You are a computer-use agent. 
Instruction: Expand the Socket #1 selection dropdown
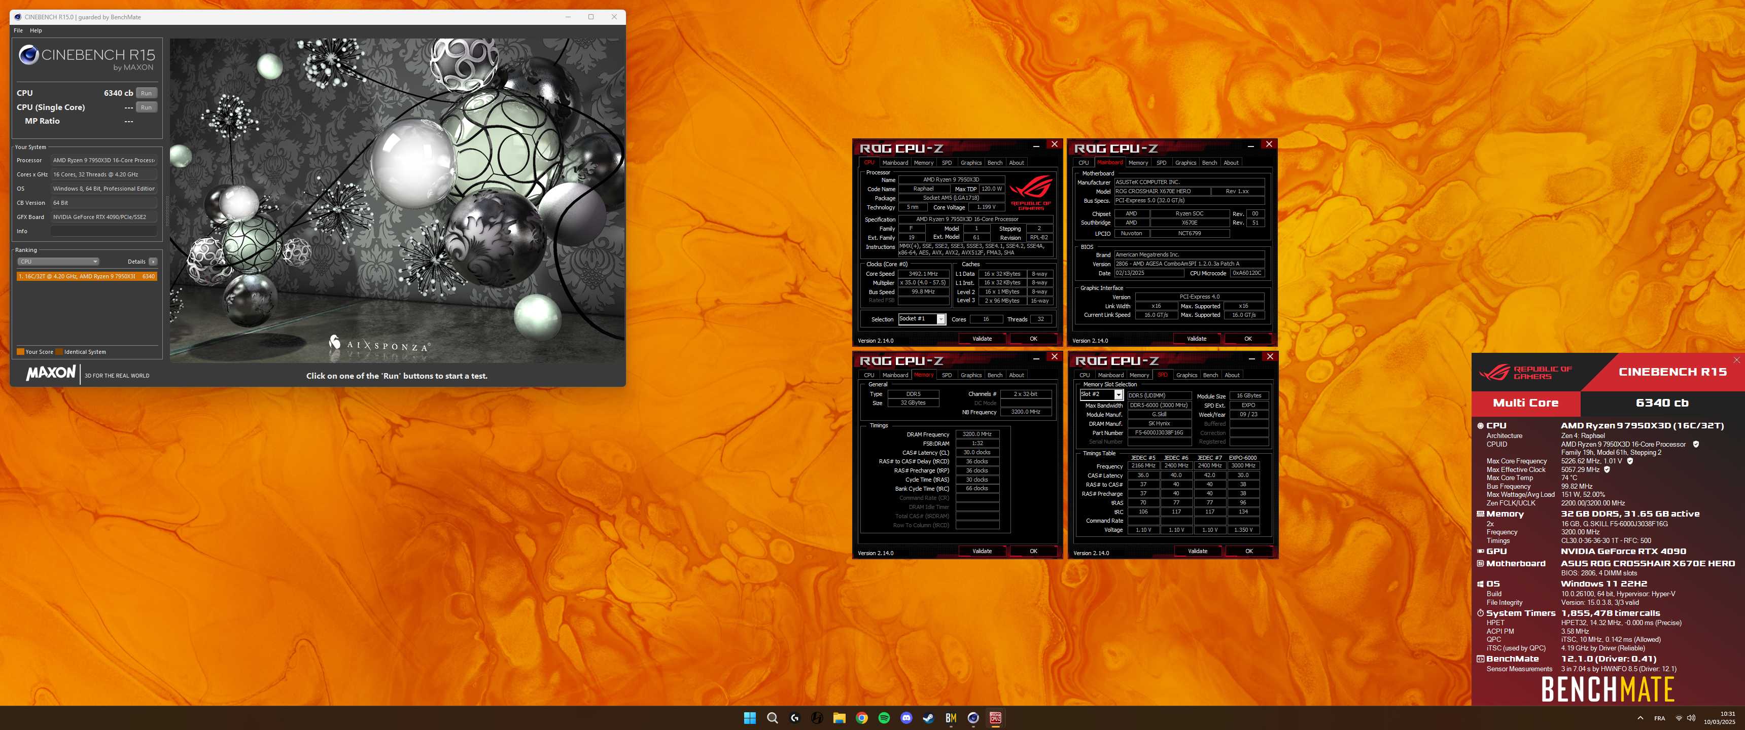(921, 319)
